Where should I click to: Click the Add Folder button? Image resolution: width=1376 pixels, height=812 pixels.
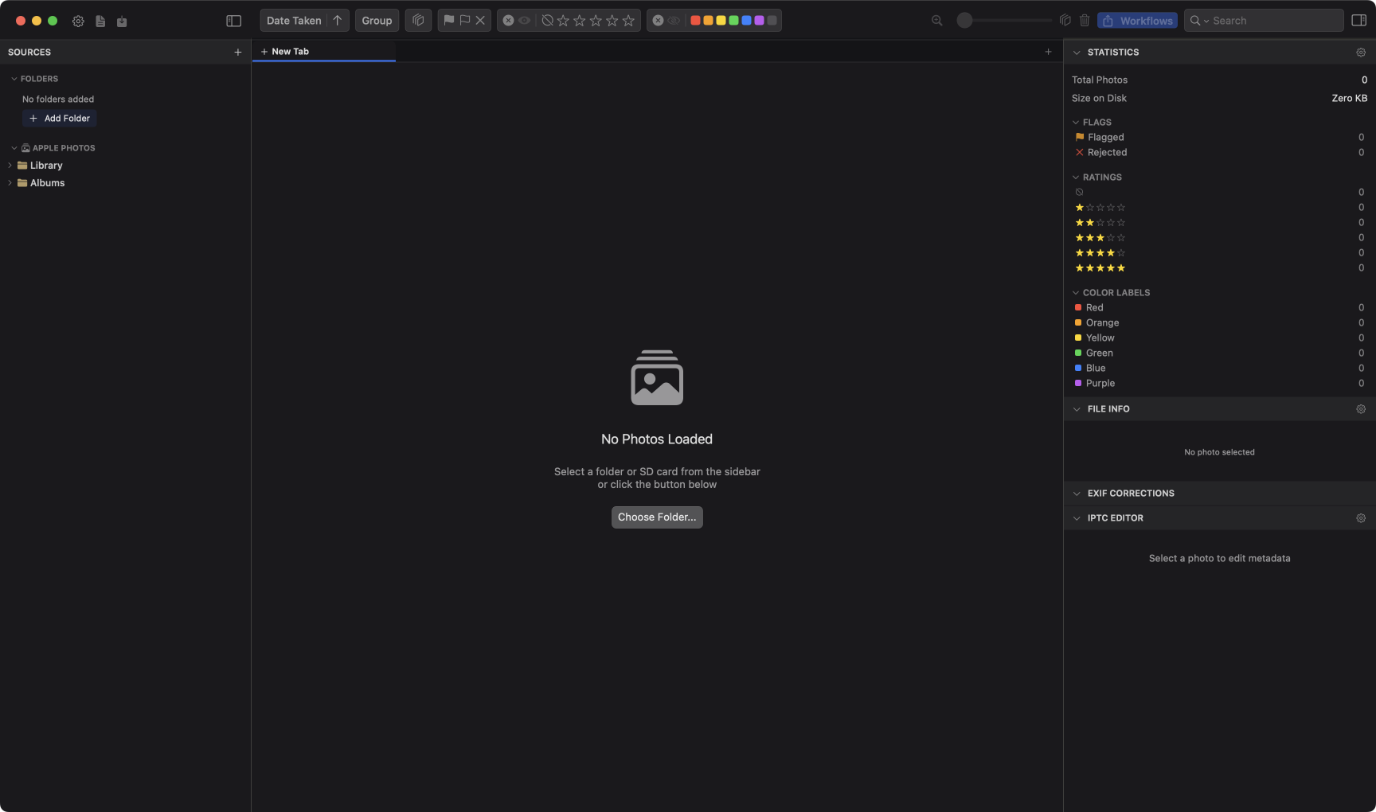[x=60, y=119]
